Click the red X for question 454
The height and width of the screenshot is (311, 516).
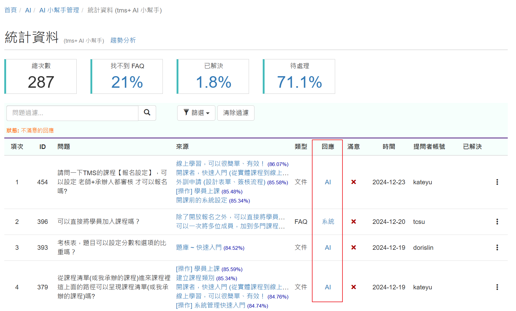point(353,182)
